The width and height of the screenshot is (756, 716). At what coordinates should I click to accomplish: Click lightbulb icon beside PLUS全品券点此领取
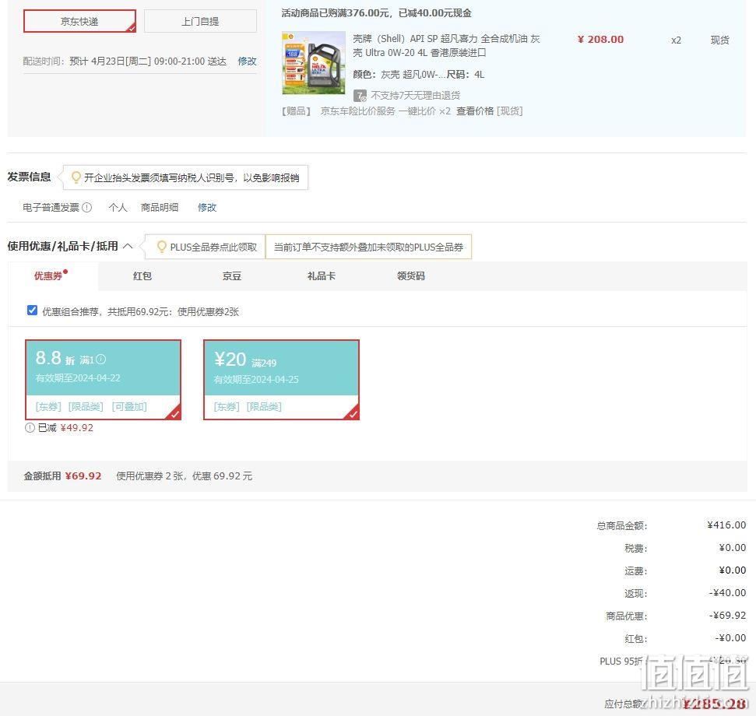[x=162, y=246]
